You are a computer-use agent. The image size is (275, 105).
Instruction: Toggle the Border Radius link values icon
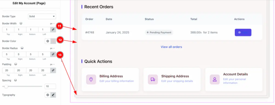(x=53, y=55)
